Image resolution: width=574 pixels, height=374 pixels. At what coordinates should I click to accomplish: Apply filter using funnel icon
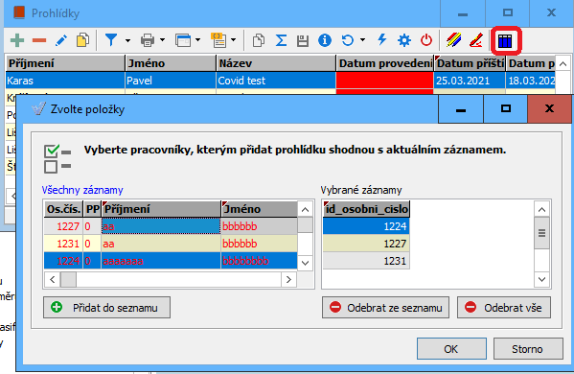[111, 40]
